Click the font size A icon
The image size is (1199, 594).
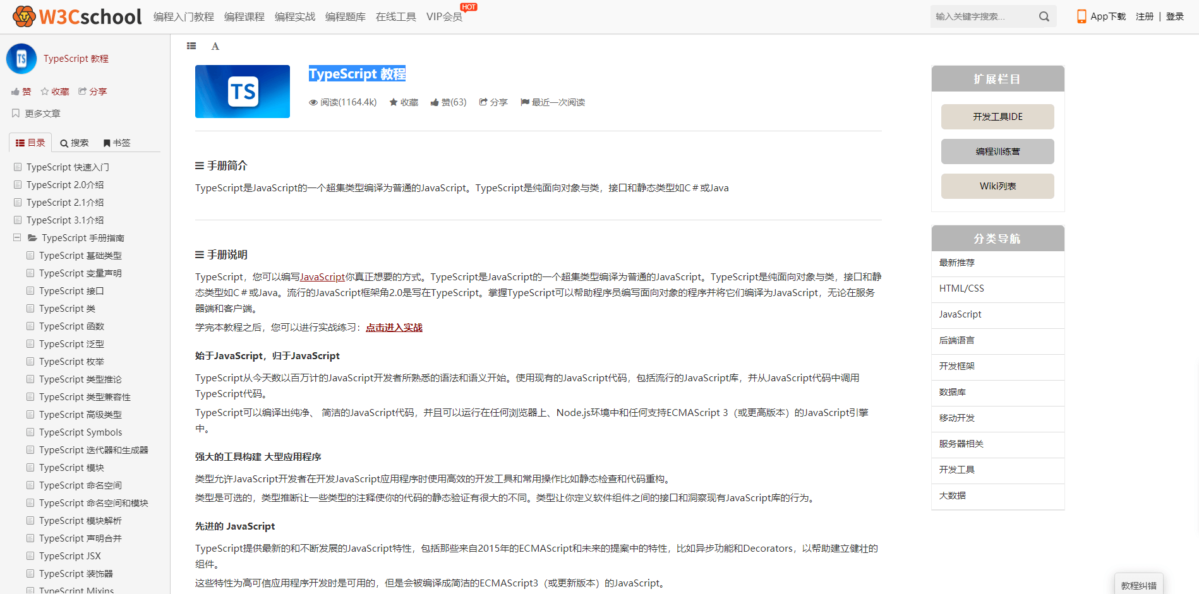[215, 46]
